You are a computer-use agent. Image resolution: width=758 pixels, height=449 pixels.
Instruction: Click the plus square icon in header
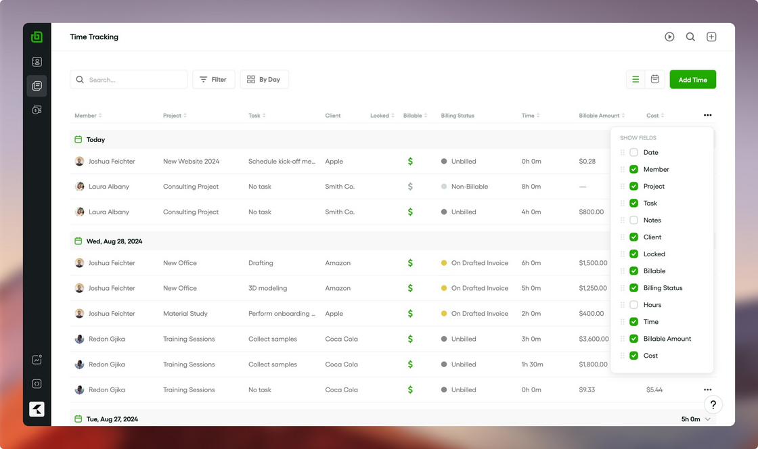pos(711,37)
